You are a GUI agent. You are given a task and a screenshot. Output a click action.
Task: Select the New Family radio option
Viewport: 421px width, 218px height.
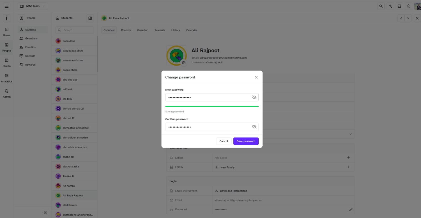(x=217, y=167)
